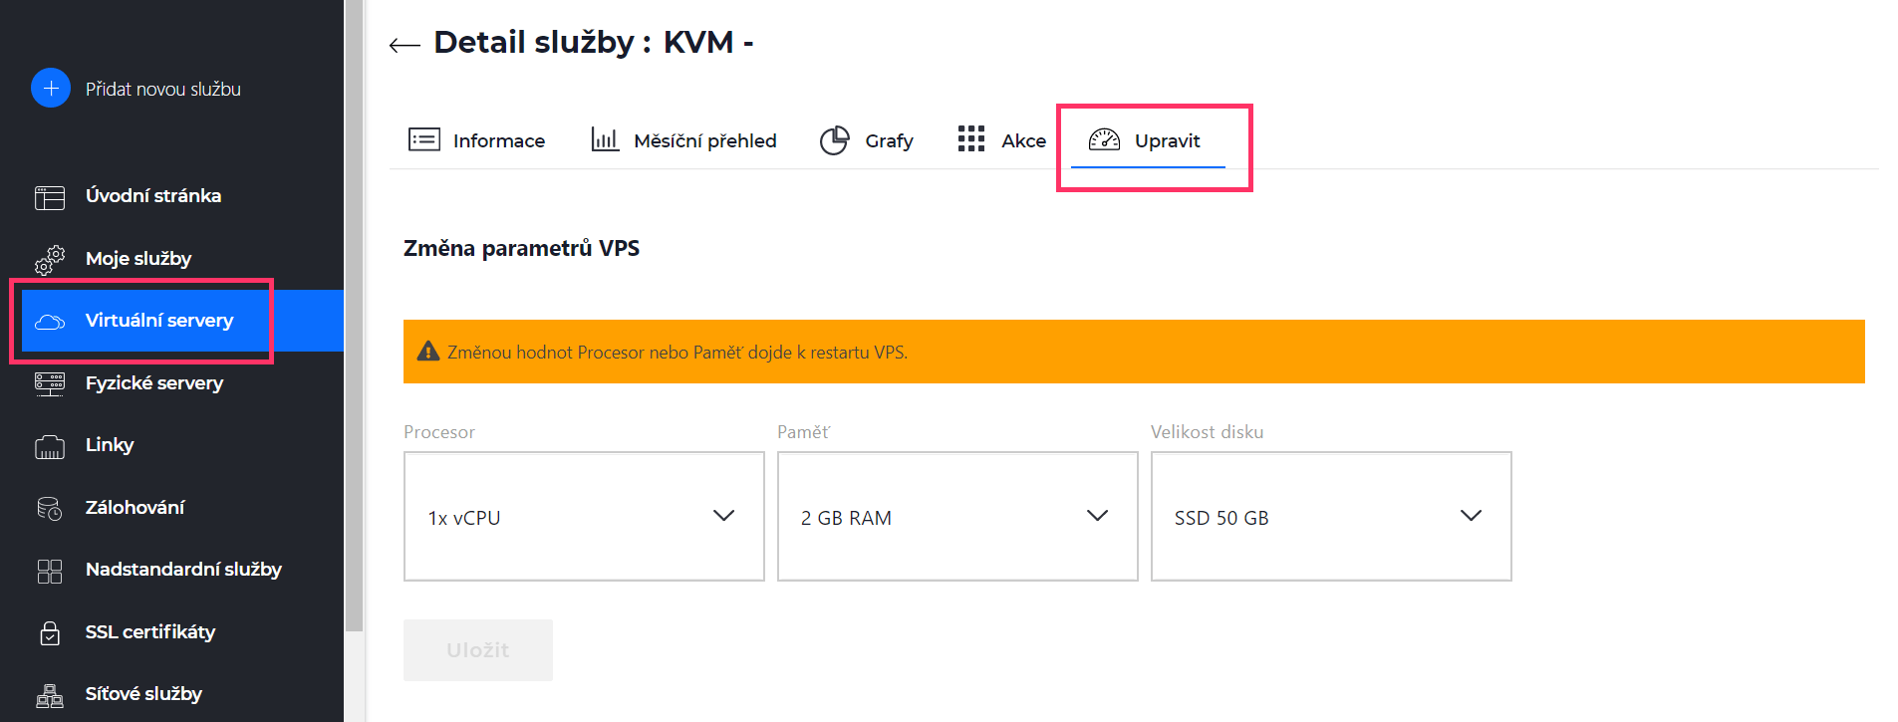The width and height of the screenshot is (1898, 722).
Task: Click the warning triangle in orange banner
Action: pyautogui.click(x=428, y=351)
